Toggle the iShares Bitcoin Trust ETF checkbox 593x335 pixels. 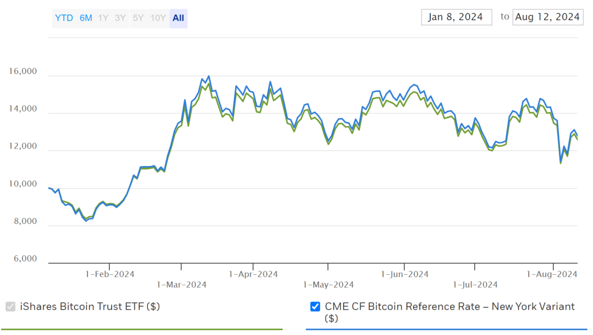[x=10, y=307]
